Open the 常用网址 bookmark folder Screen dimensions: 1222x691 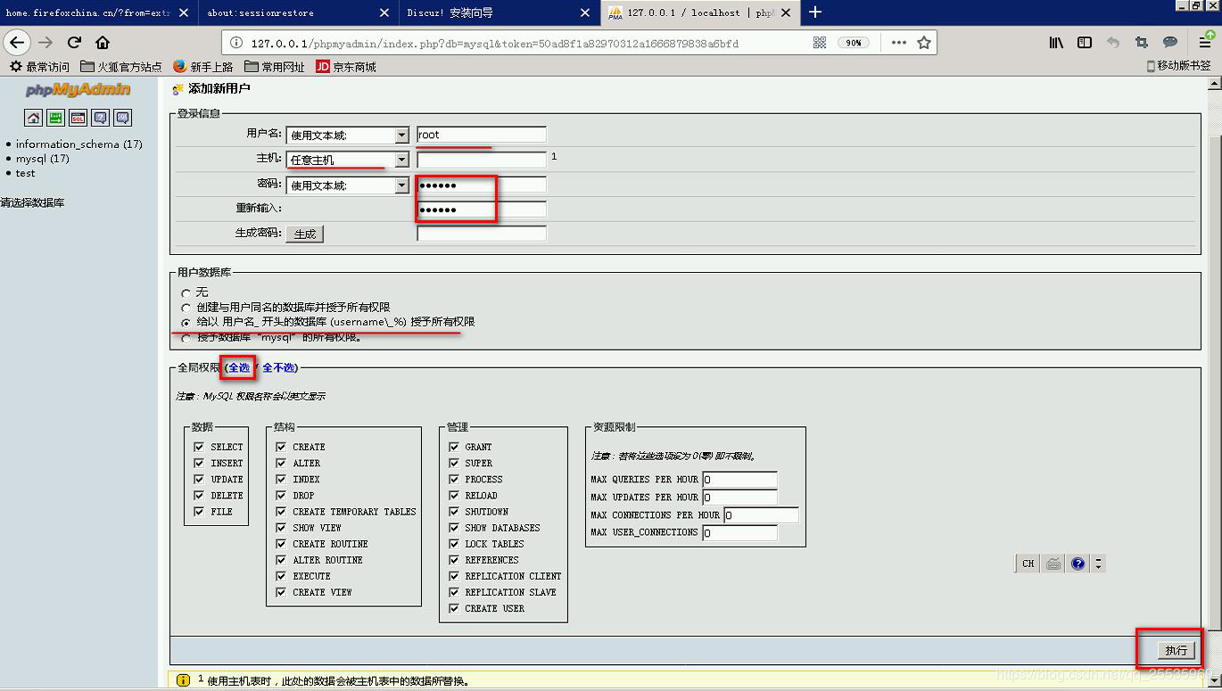coord(275,67)
